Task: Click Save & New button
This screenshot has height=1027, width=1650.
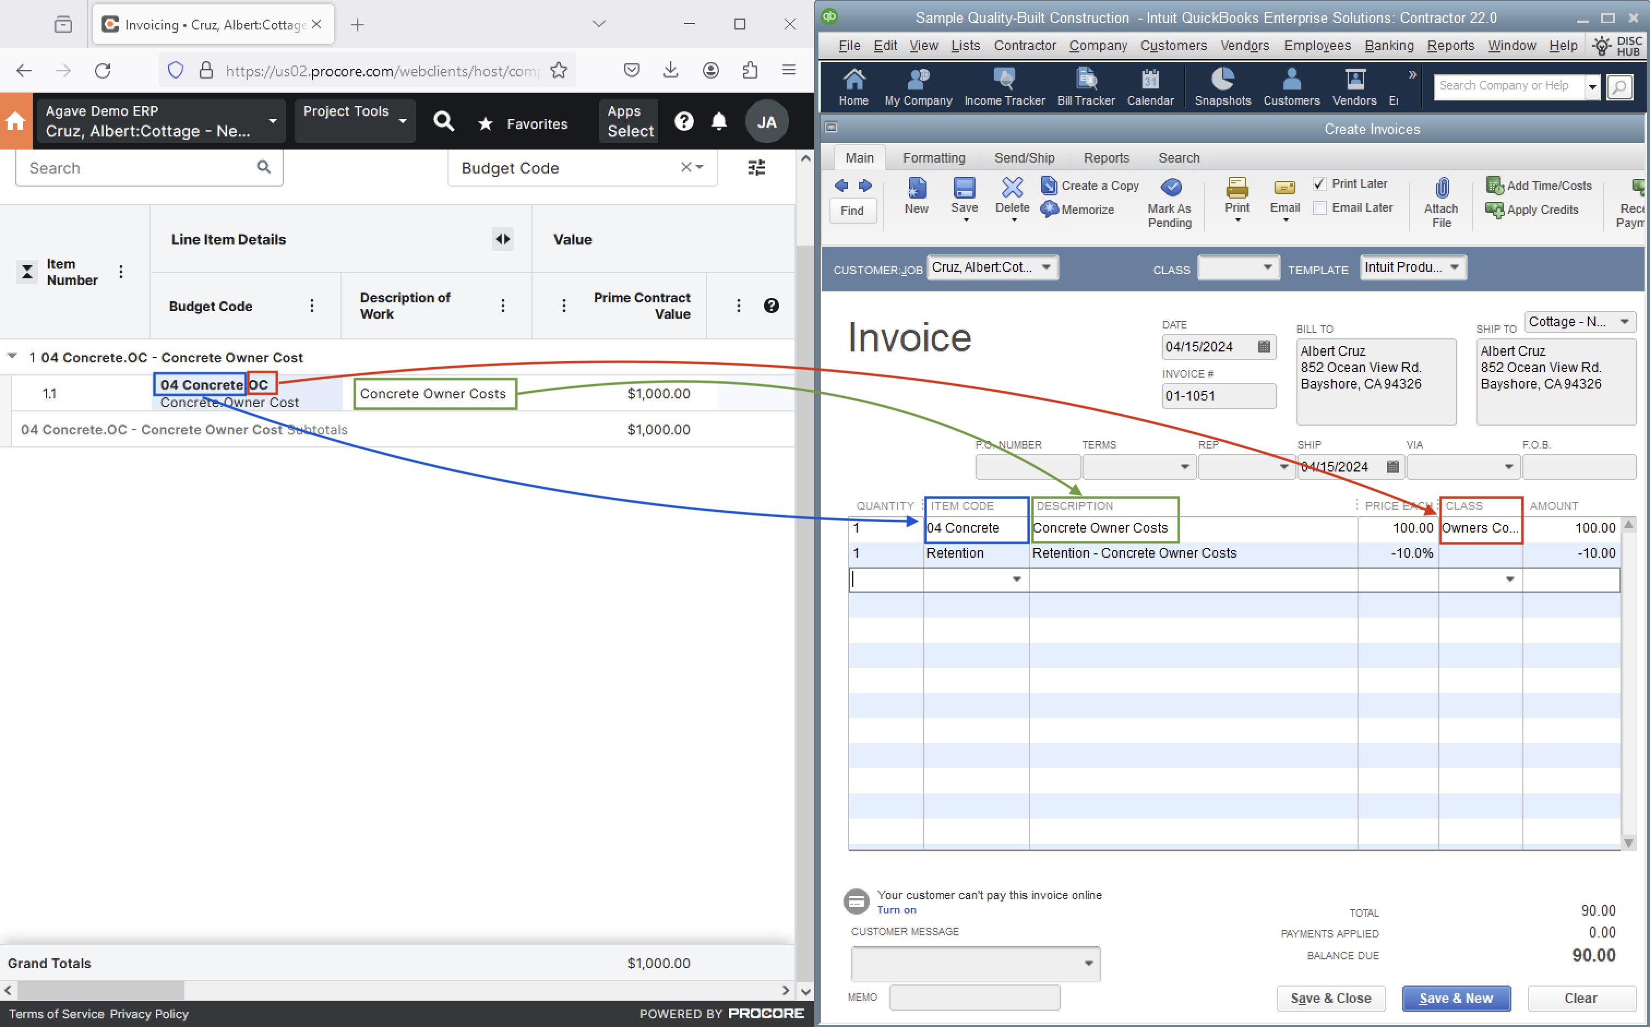Action: [x=1456, y=998]
